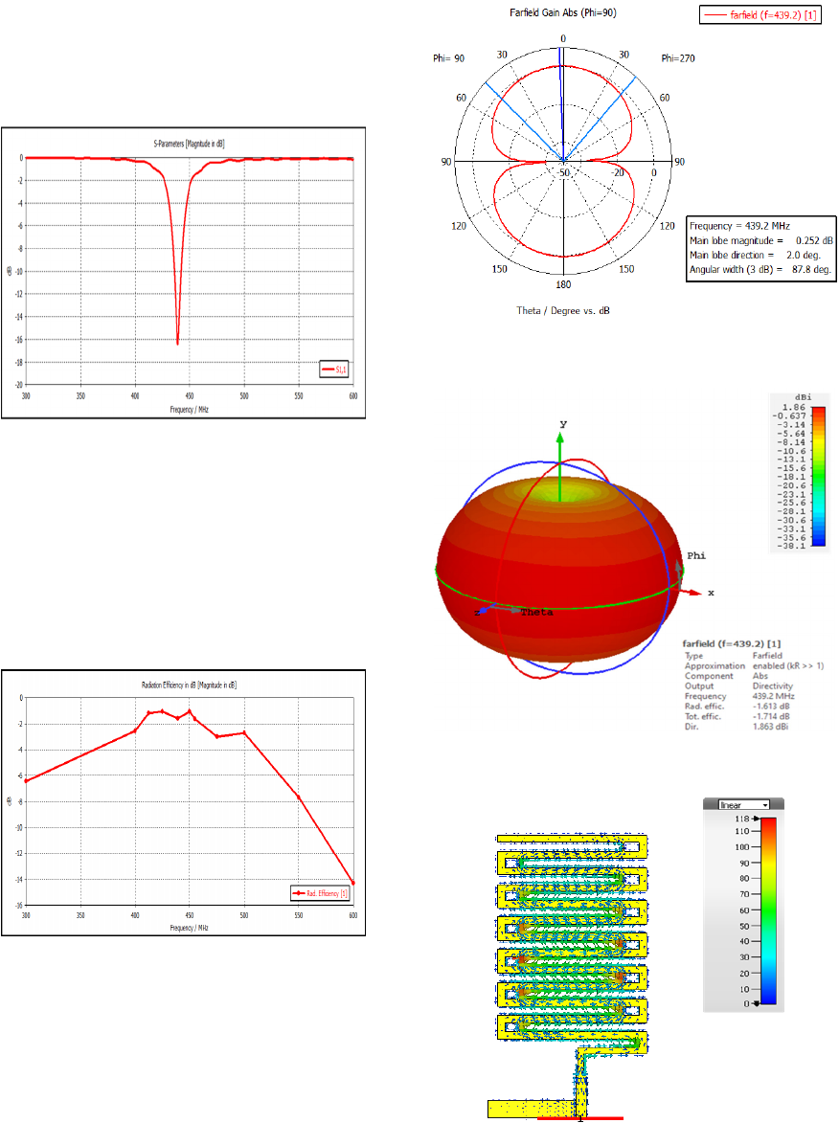
Task: Click the 118 maximum marker arrow on color scale
Action: coord(755,820)
